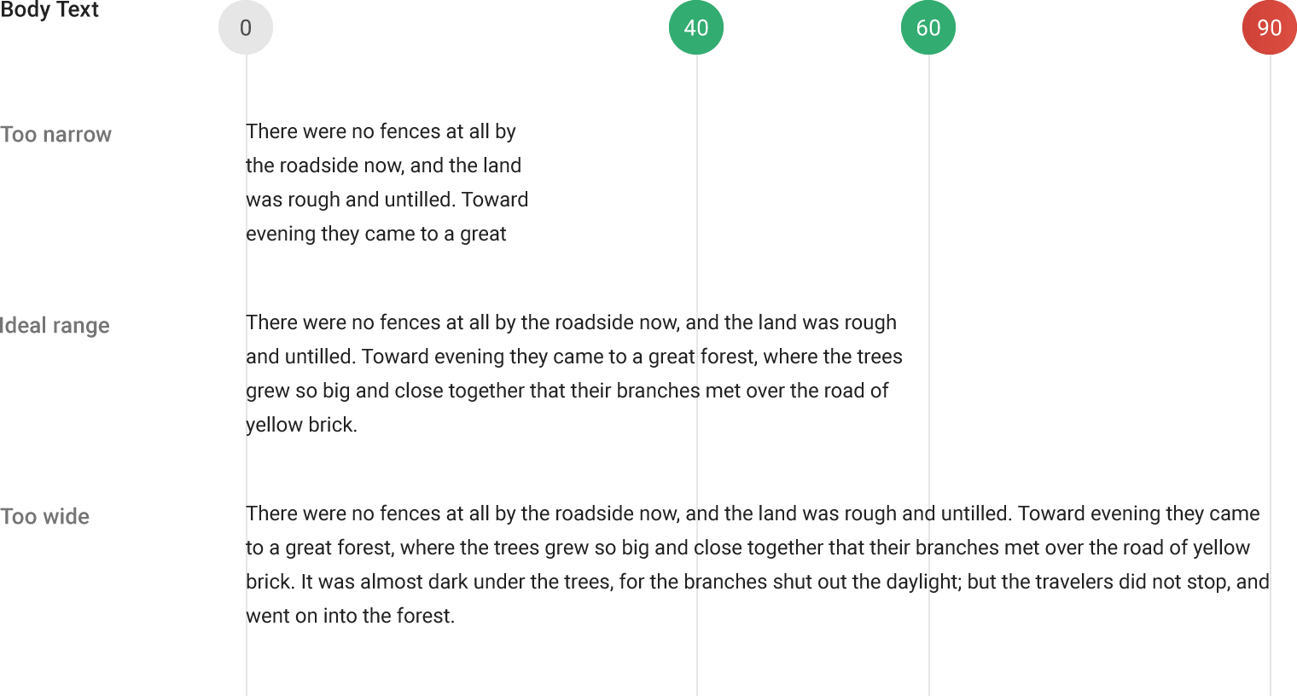Click the "yellow brick." line
The image size is (1297, 696).
coord(301,425)
